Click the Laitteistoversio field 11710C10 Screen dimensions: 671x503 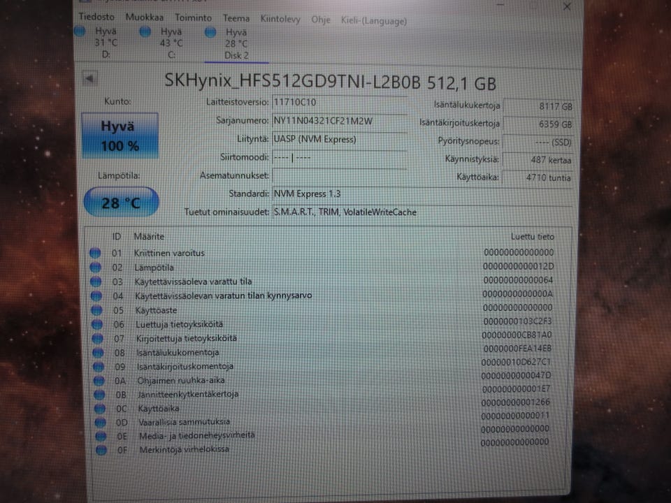tap(339, 103)
